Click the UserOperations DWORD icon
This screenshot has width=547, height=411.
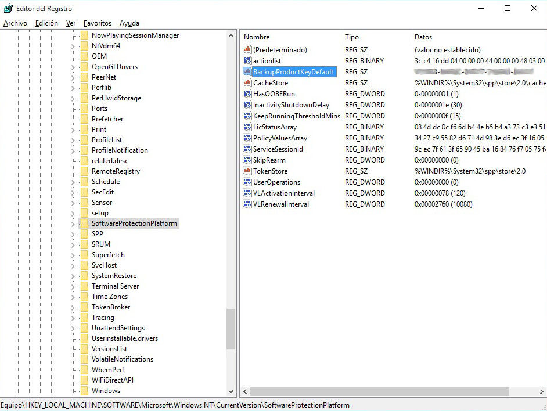(x=247, y=182)
